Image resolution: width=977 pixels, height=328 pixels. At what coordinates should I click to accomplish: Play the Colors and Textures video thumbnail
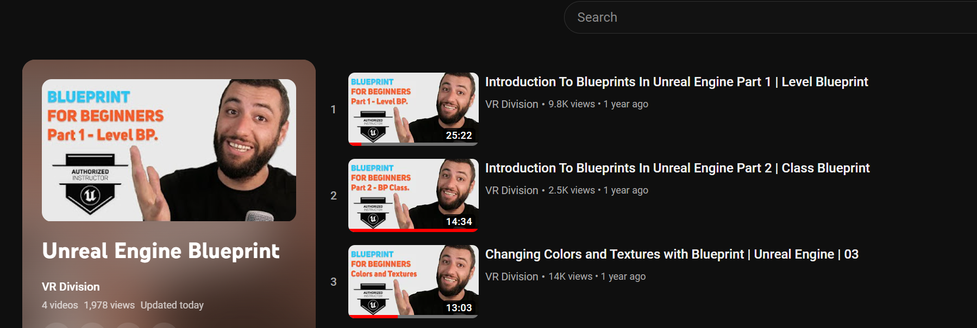click(x=414, y=281)
